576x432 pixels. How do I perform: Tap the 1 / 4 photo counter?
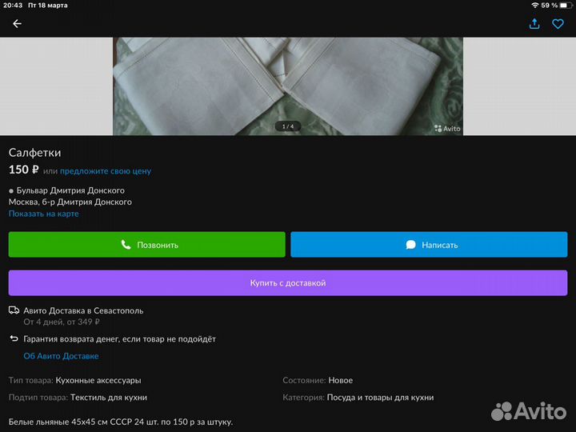(x=288, y=126)
